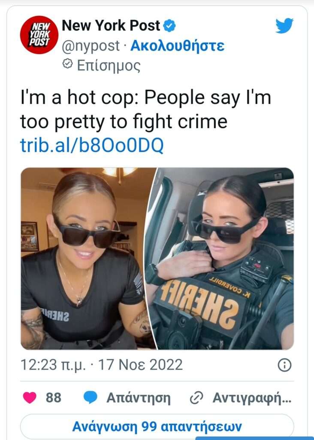Click the New York Post display name
This screenshot has height=440, width=314.
coord(111,25)
